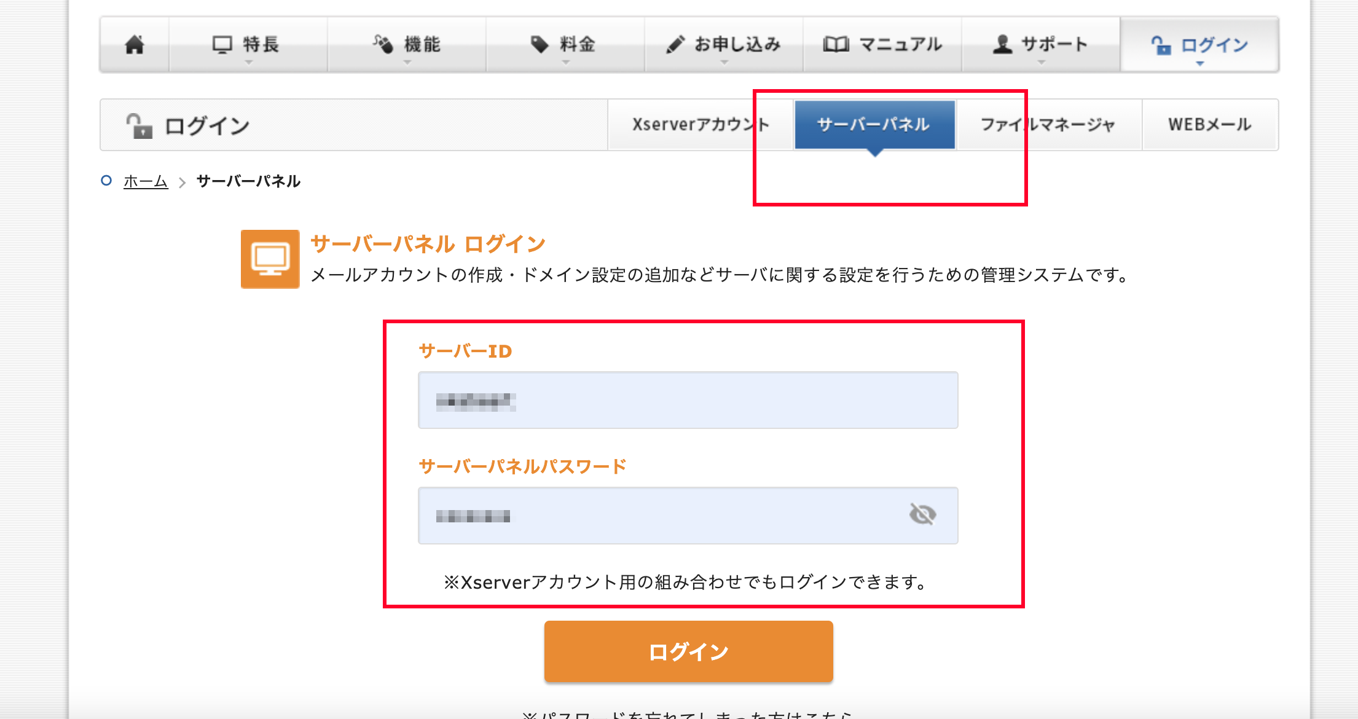This screenshot has width=1358, height=719.
Task: Open the WEBメール tab
Action: tap(1209, 125)
